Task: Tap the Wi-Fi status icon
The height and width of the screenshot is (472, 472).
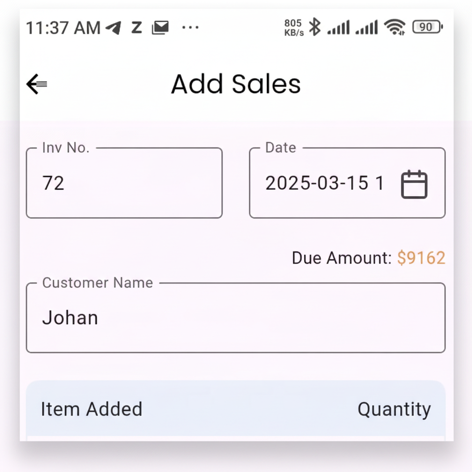Action: pos(394,27)
